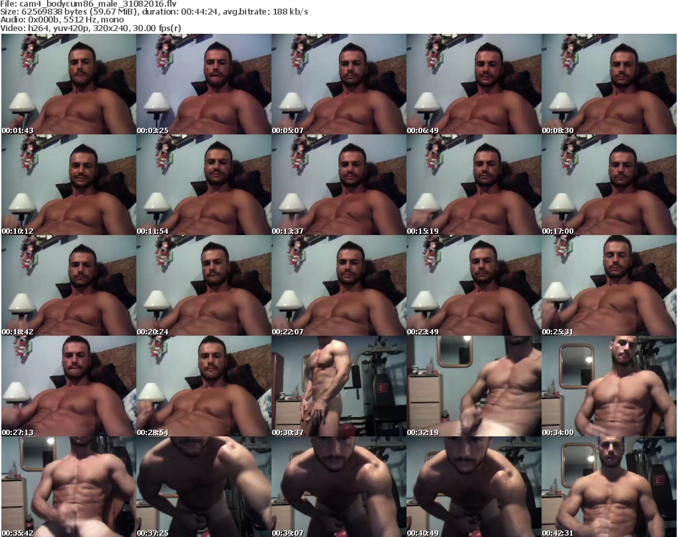Click the frame at 00:23:49
The width and height of the screenshot is (678, 537).
(473, 285)
